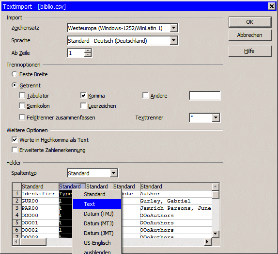Click the Andere separator input field
The width and height of the screenshot is (278, 254).
tap(205, 96)
